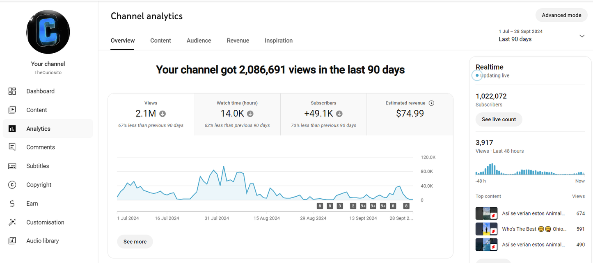Viewport: 593px width, 263px height.
Task: Click the Copyright circle-C icon
Action: click(x=12, y=185)
